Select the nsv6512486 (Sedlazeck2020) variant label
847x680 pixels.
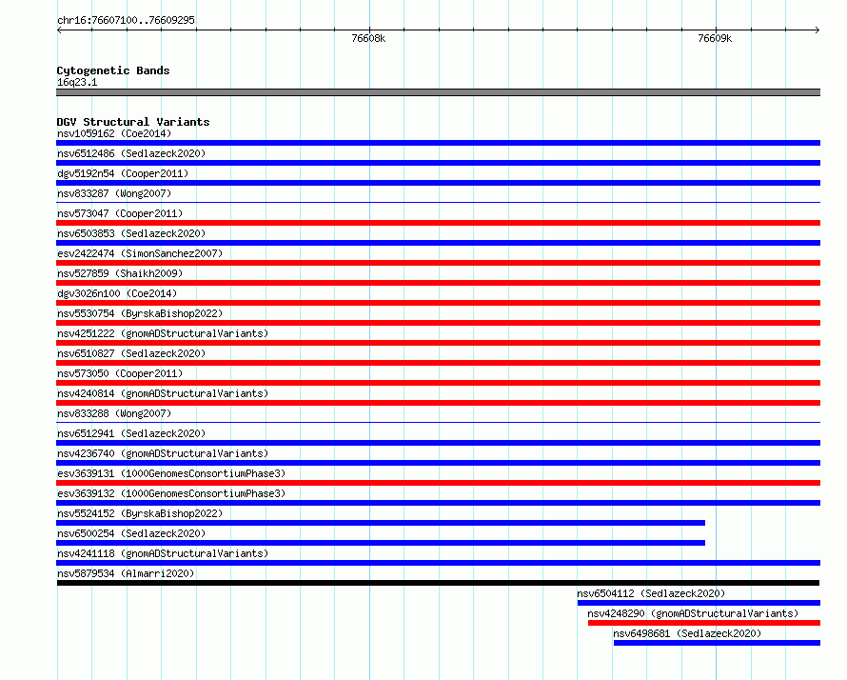click(131, 153)
